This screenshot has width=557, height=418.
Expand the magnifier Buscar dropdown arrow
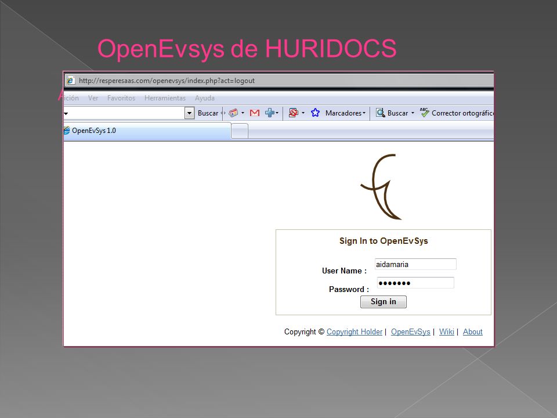(413, 113)
